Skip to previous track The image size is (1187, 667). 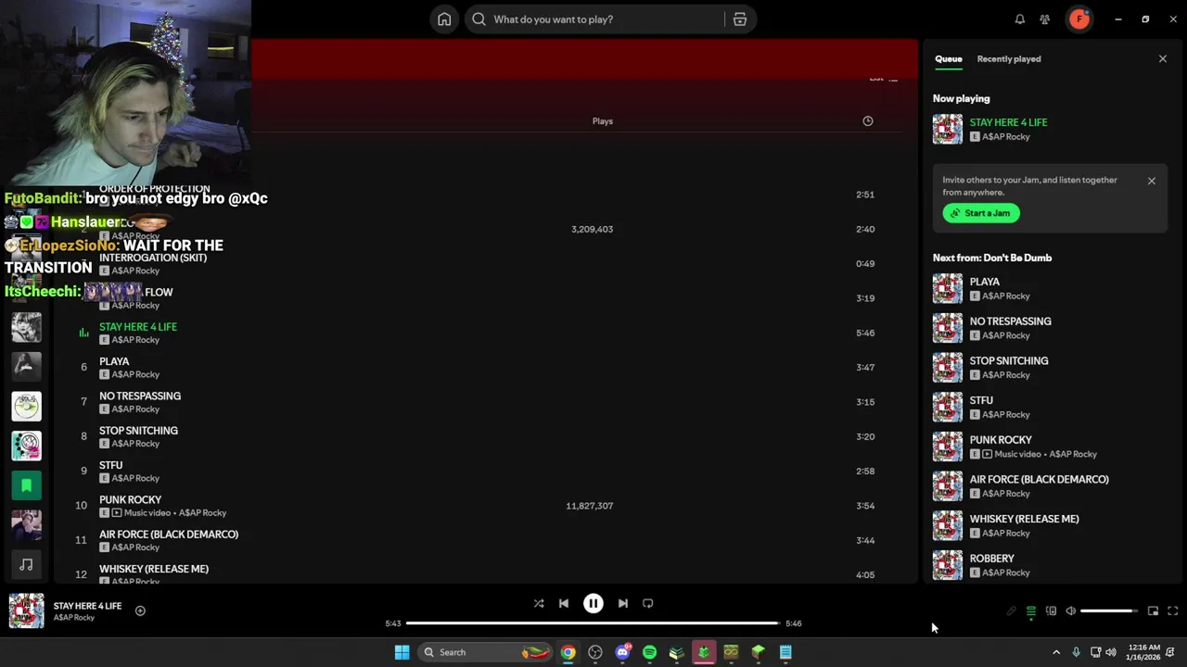click(564, 603)
